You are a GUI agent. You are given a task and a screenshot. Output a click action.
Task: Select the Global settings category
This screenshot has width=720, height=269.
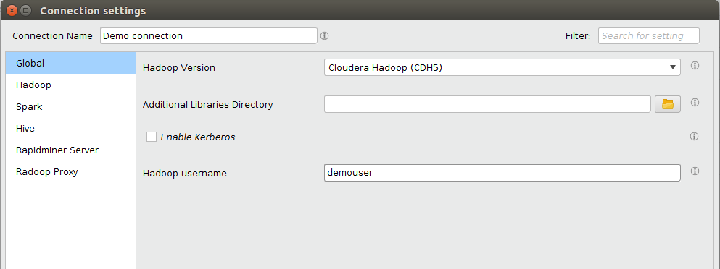click(x=71, y=63)
